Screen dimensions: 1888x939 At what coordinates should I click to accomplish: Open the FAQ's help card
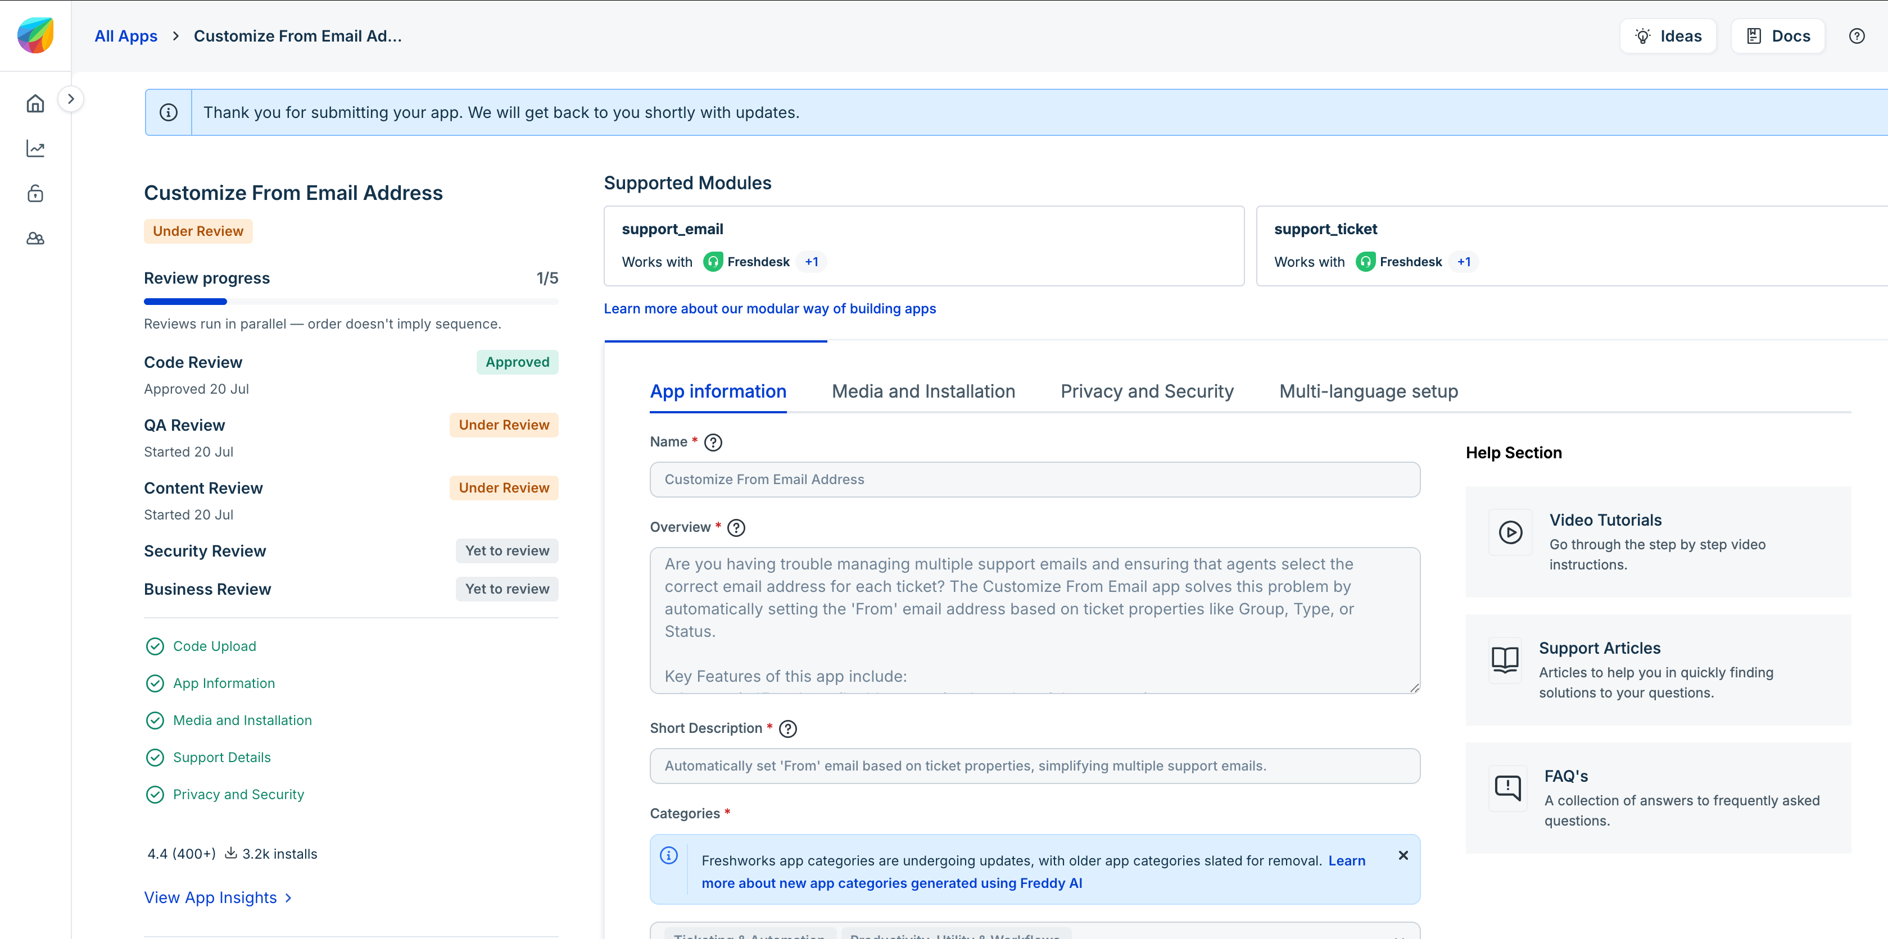(1658, 797)
